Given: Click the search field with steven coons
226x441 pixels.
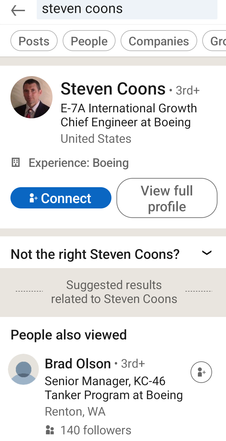Looking at the screenshot, I should 127,10.
